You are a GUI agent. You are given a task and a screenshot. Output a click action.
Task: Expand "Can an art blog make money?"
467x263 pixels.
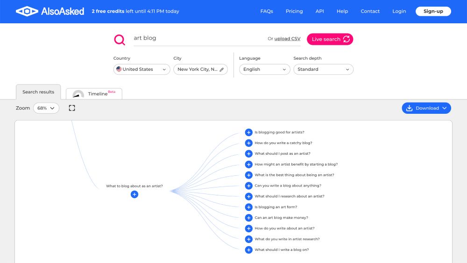[249, 218]
